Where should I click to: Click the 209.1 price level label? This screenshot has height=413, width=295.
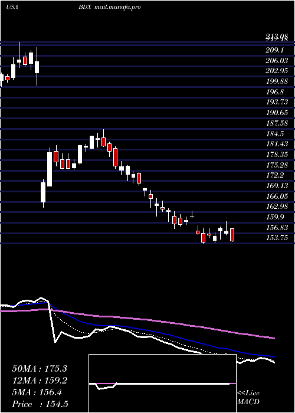[x=274, y=50]
